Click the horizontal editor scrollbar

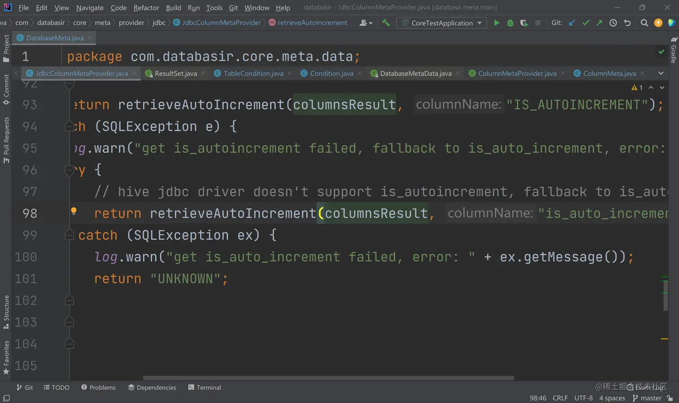point(328,378)
